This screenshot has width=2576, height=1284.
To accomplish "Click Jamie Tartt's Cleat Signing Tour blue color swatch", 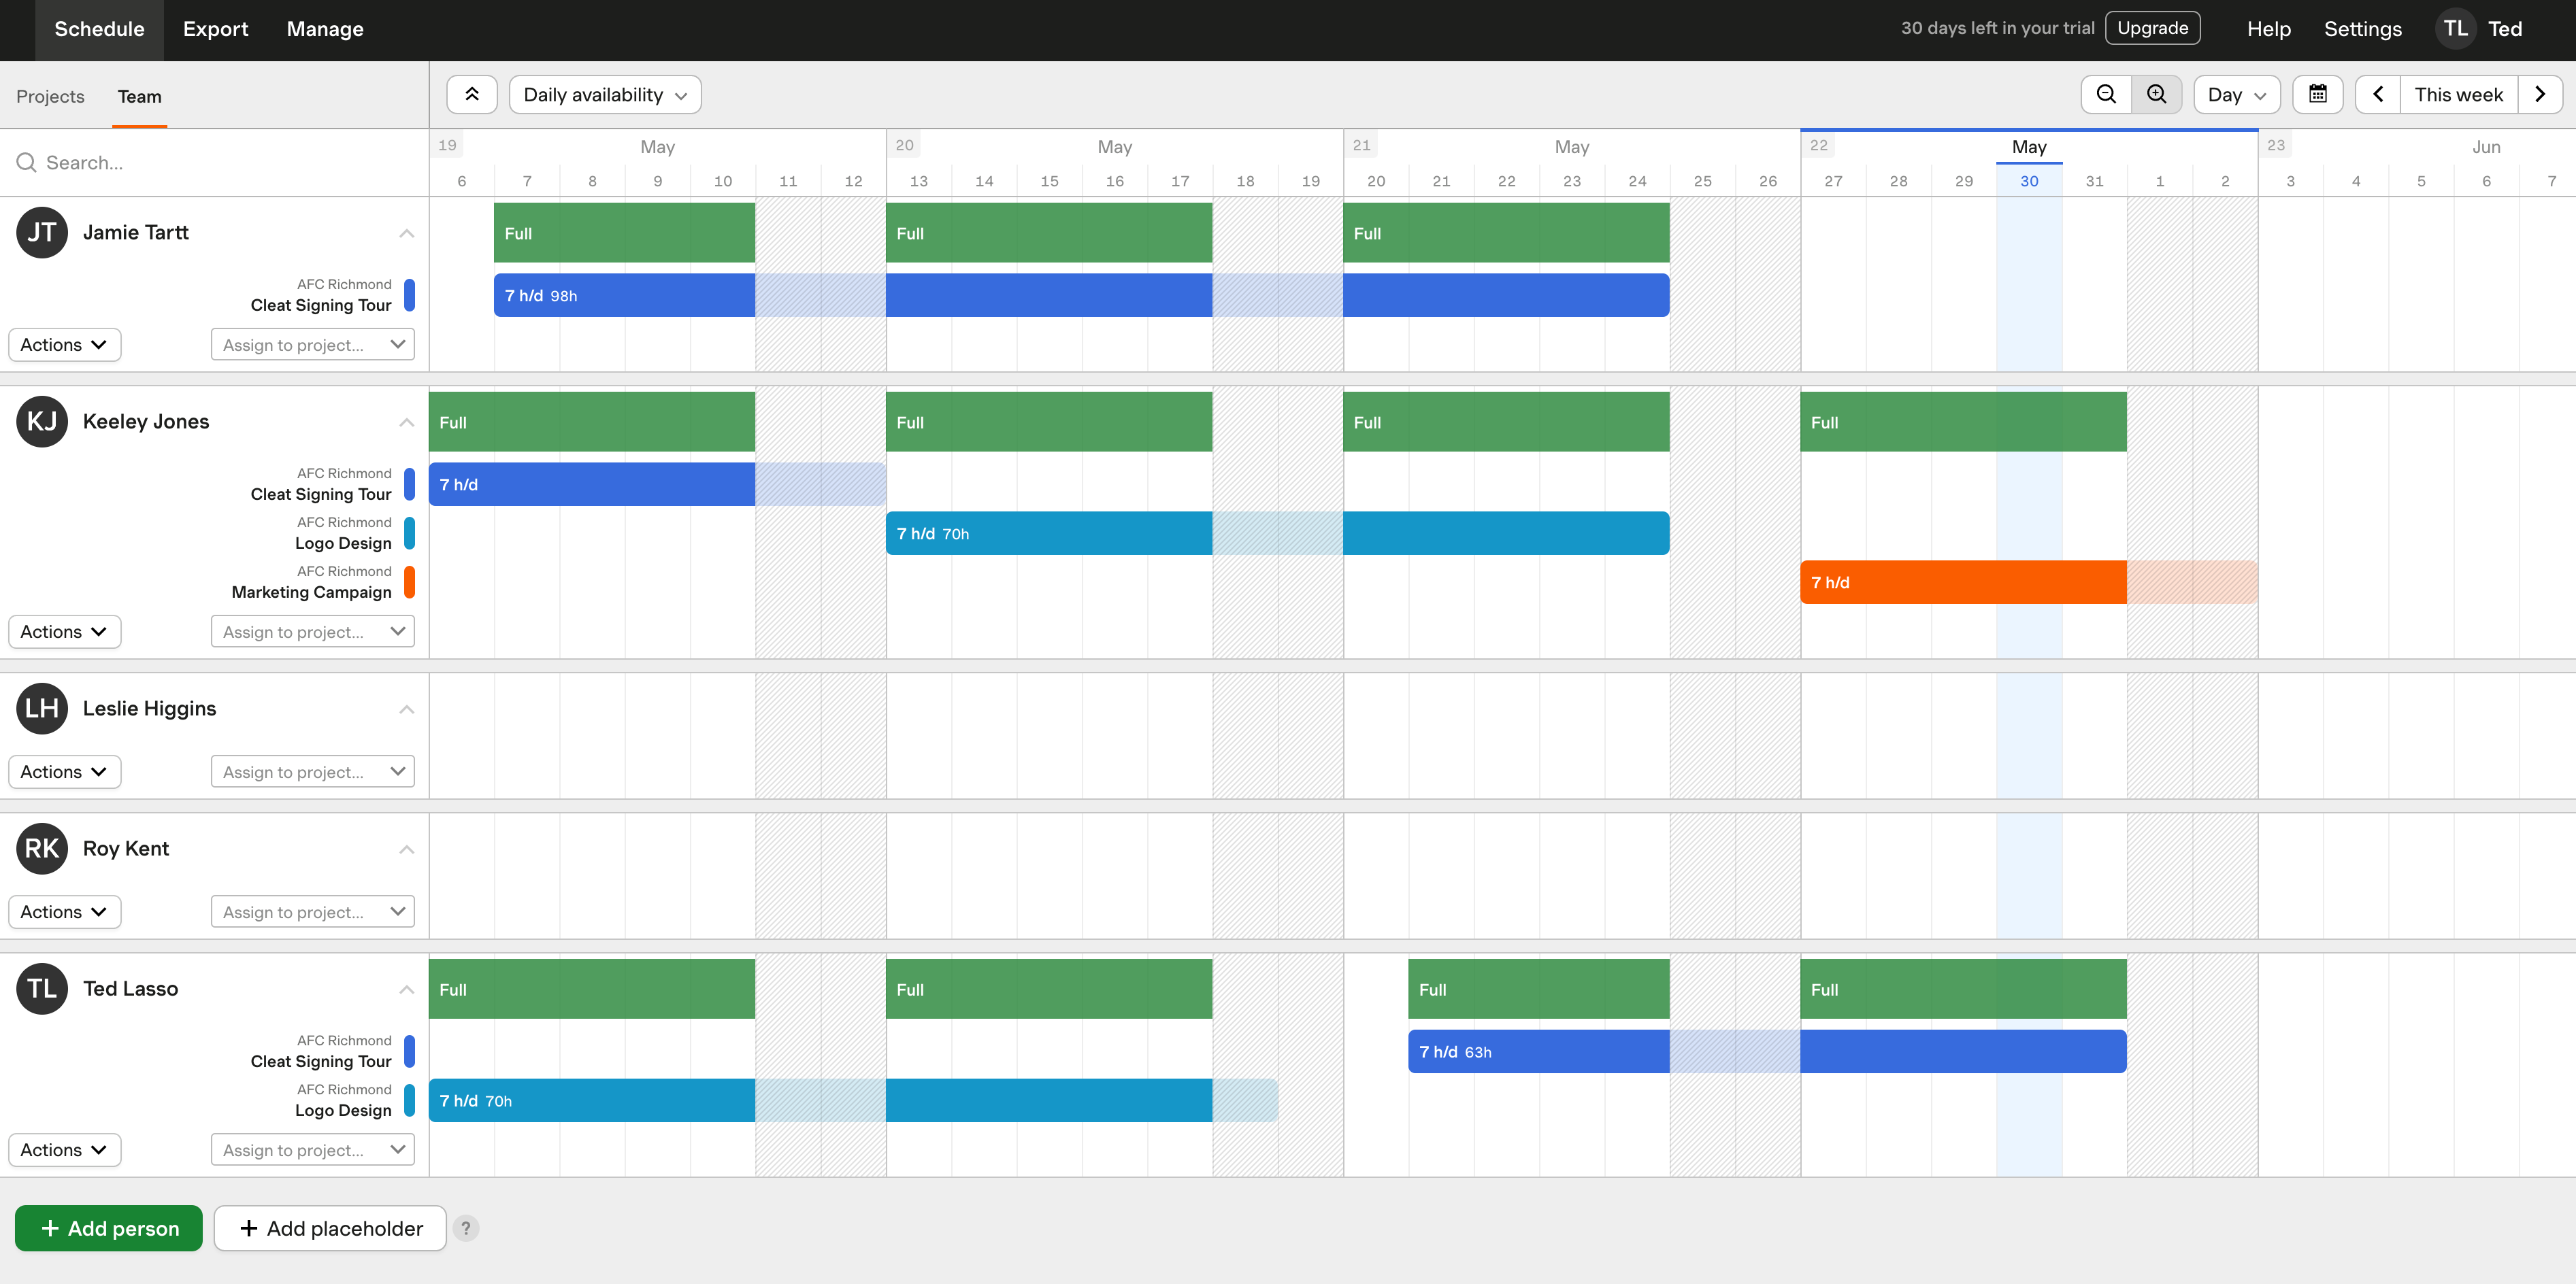I will tap(409, 294).
